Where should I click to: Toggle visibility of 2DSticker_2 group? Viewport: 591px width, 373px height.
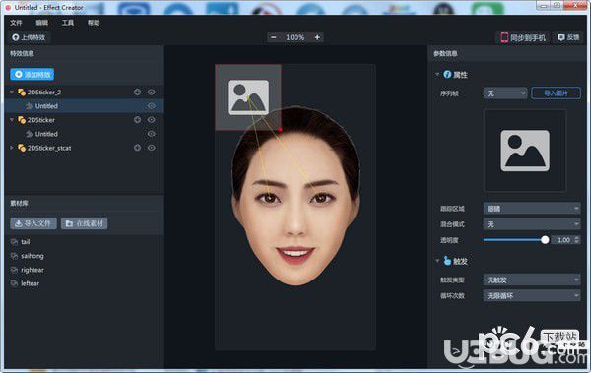pyautogui.click(x=151, y=92)
